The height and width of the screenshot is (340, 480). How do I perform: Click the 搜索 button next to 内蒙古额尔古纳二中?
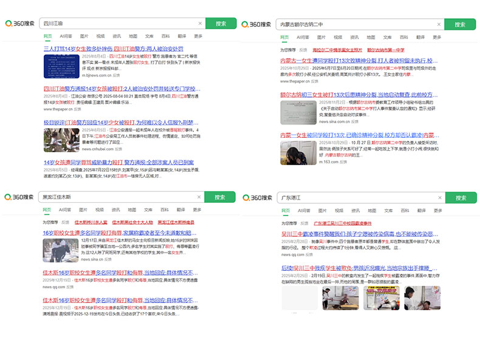click(460, 24)
